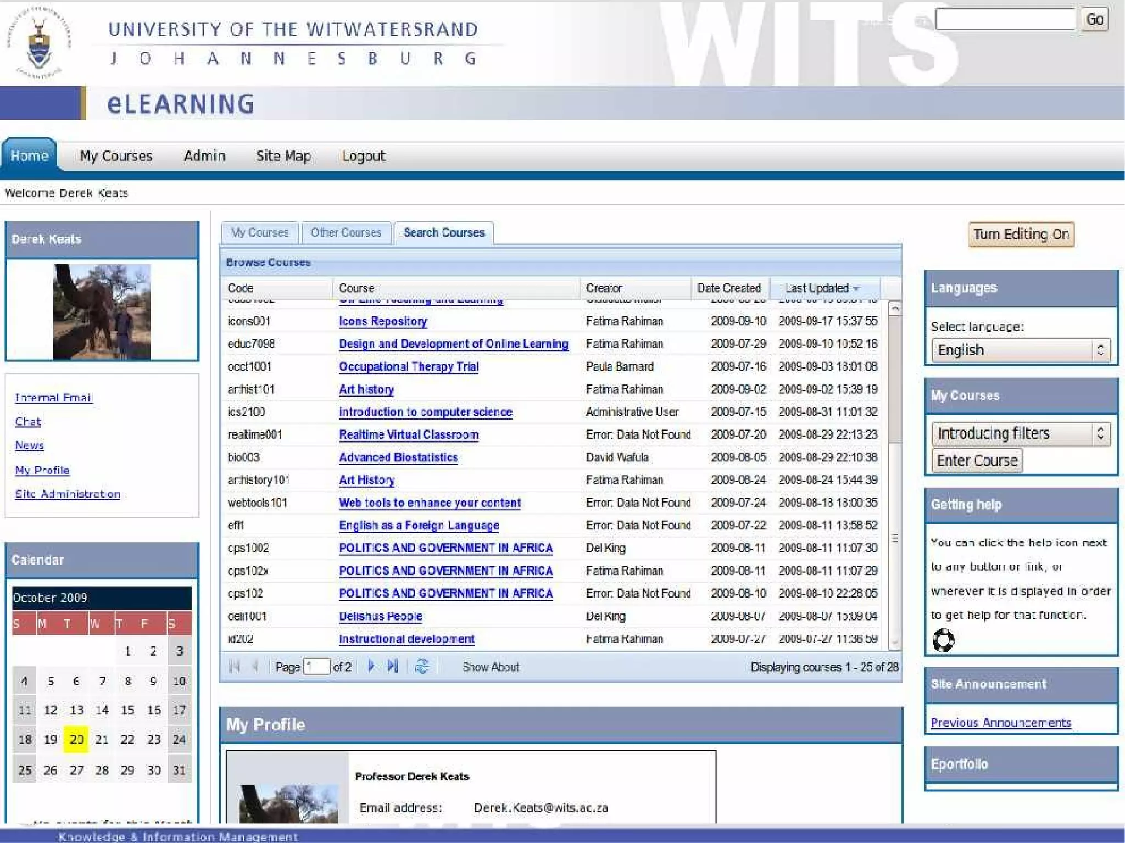The width and height of the screenshot is (1125, 843).
Task: Click Displaying courses 1 - 25 of 28
Action: [x=825, y=667]
